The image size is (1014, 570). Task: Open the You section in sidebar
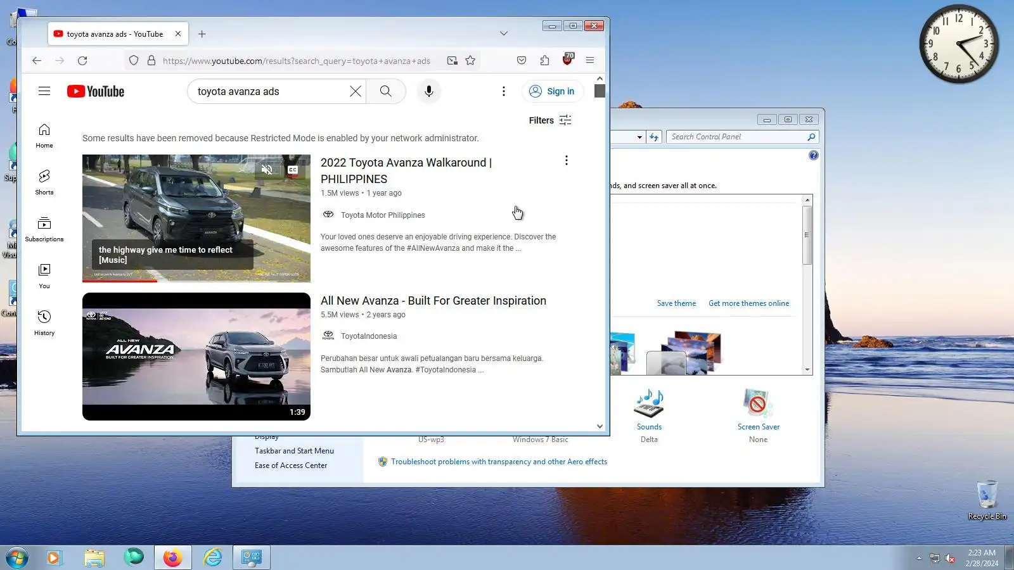[x=44, y=276]
